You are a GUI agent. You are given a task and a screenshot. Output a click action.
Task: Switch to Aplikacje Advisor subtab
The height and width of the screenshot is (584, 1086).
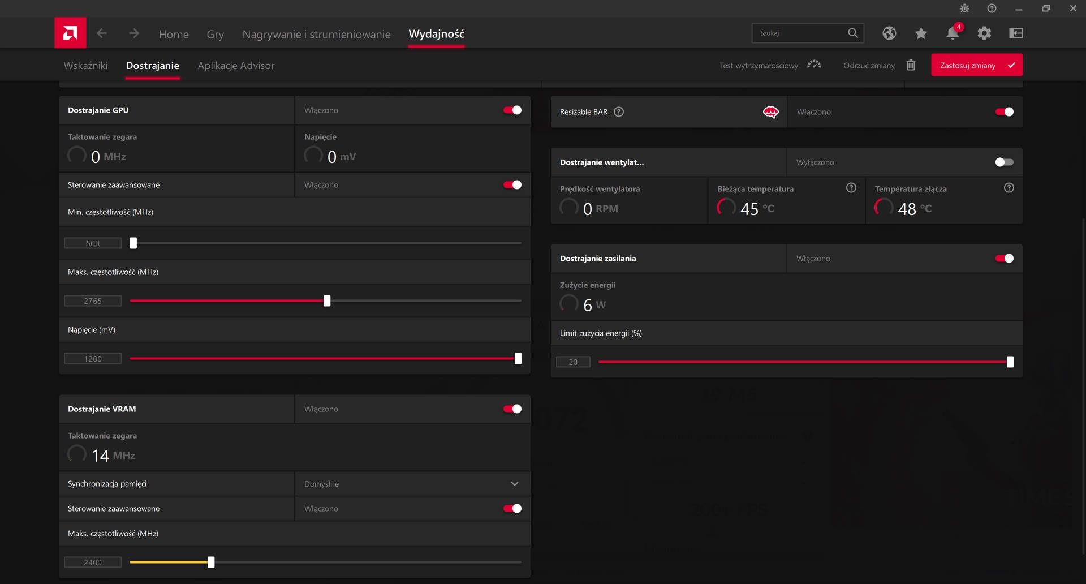coord(236,66)
